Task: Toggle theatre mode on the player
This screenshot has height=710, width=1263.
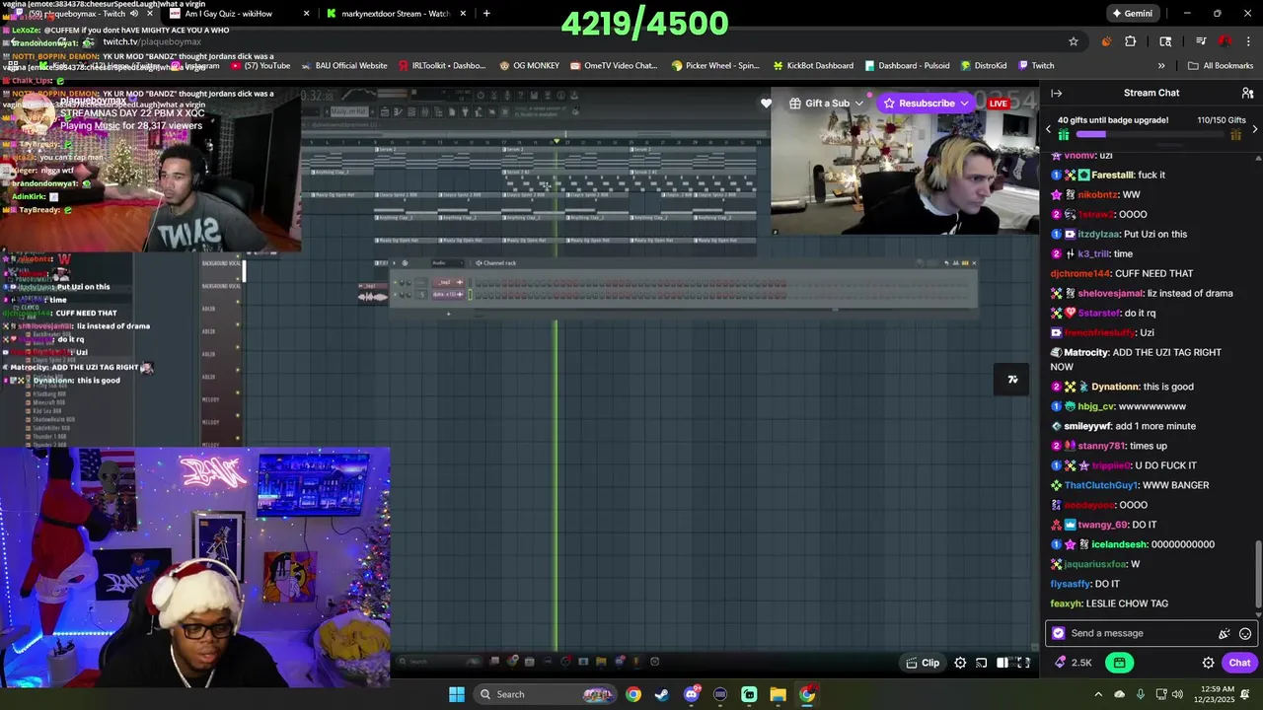Action: tap(1003, 663)
